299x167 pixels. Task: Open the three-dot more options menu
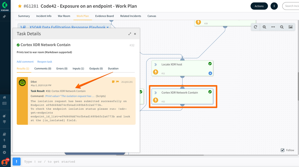(274, 6)
